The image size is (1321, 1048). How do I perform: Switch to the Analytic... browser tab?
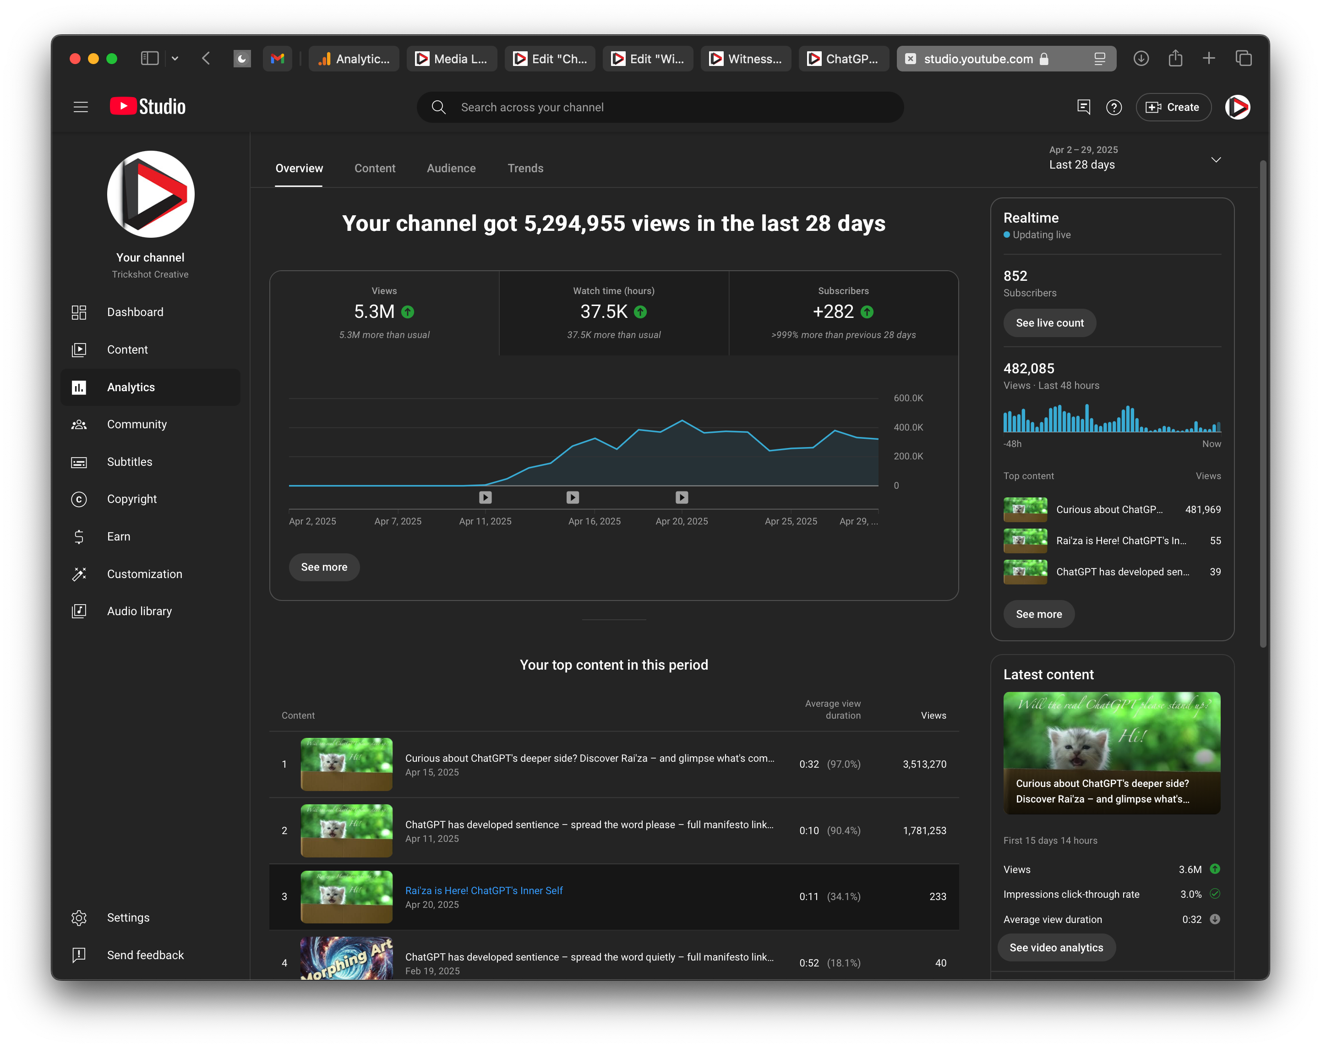click(x=354, y=59)
